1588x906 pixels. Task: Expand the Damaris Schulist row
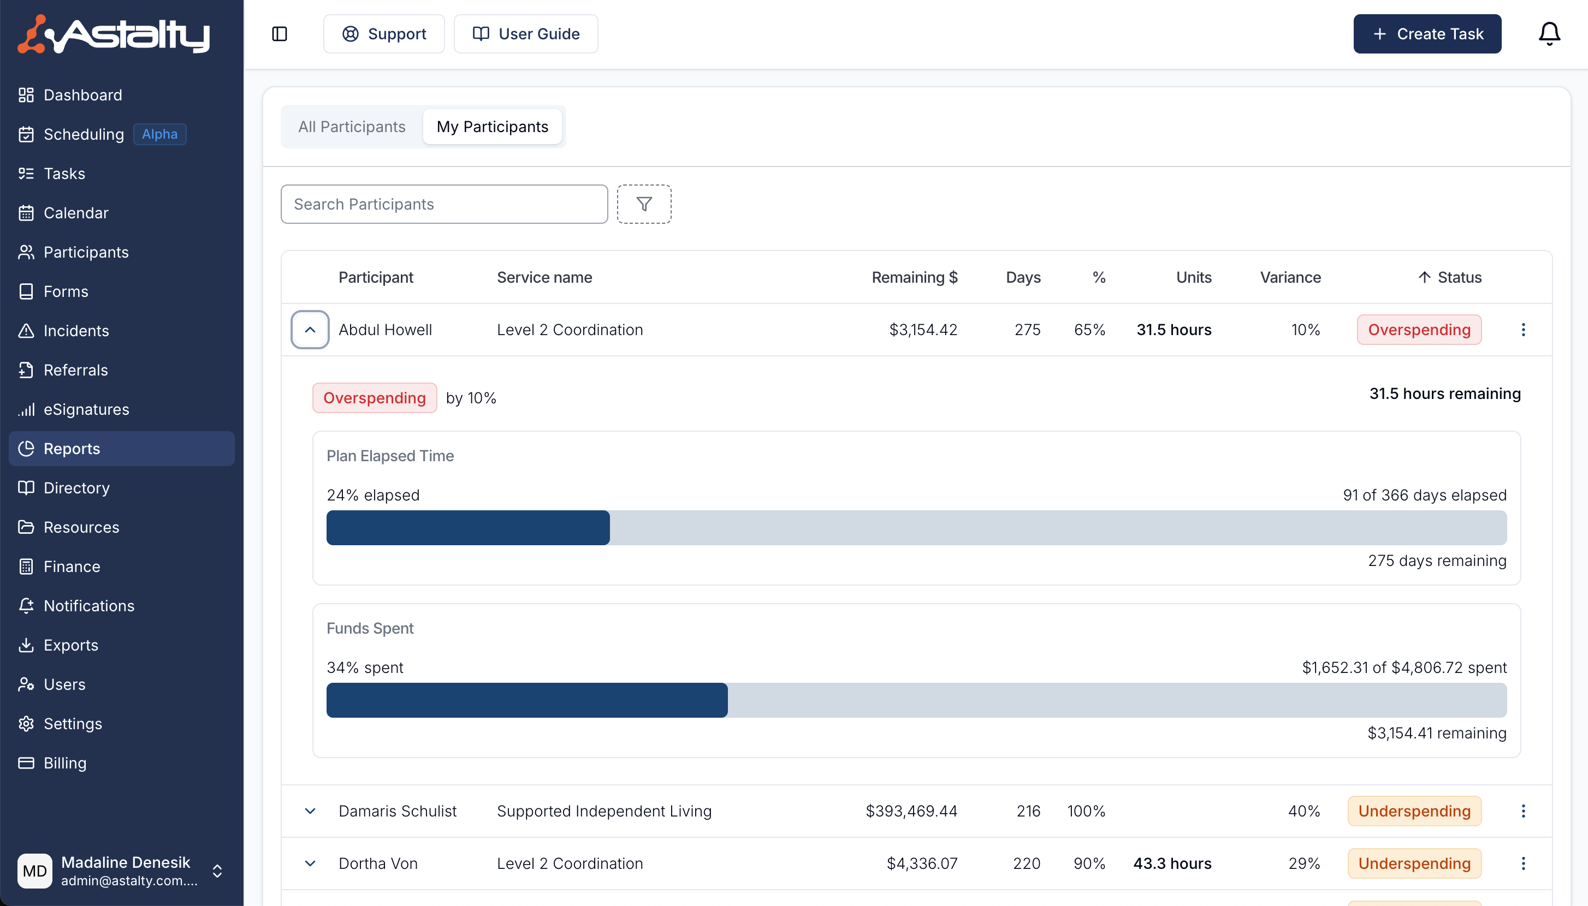click(310, 811)
